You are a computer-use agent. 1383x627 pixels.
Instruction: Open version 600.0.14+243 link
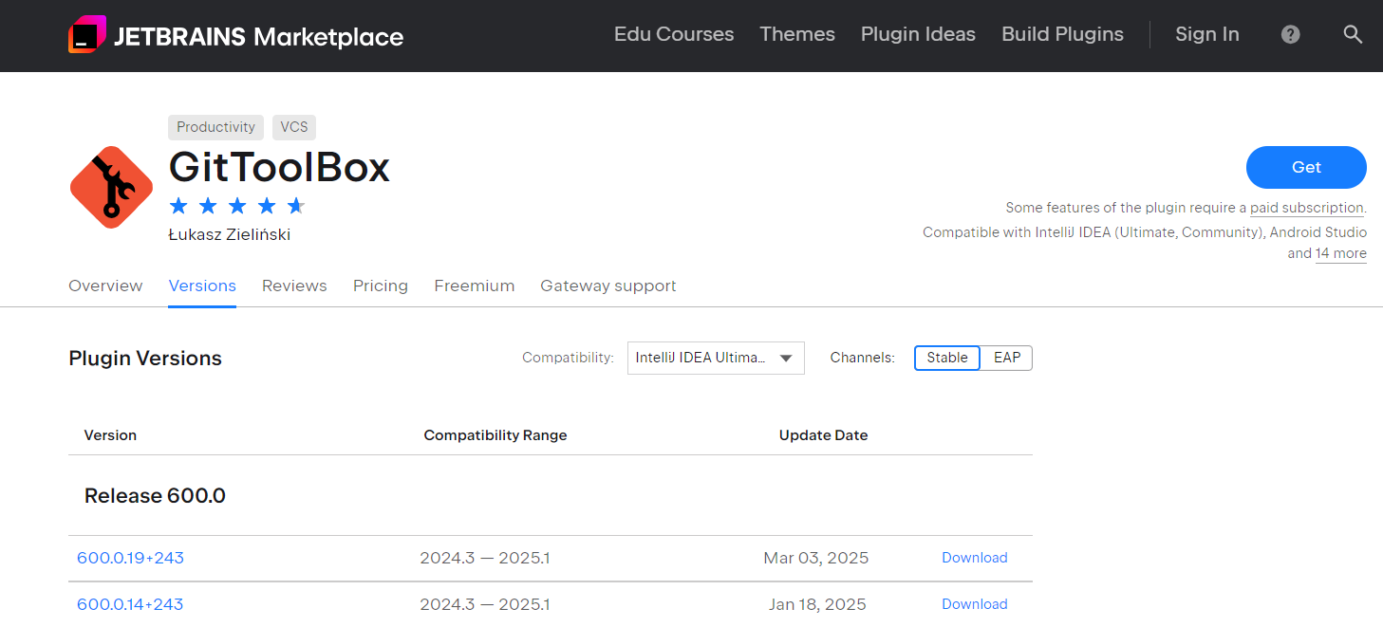point(130,604)
